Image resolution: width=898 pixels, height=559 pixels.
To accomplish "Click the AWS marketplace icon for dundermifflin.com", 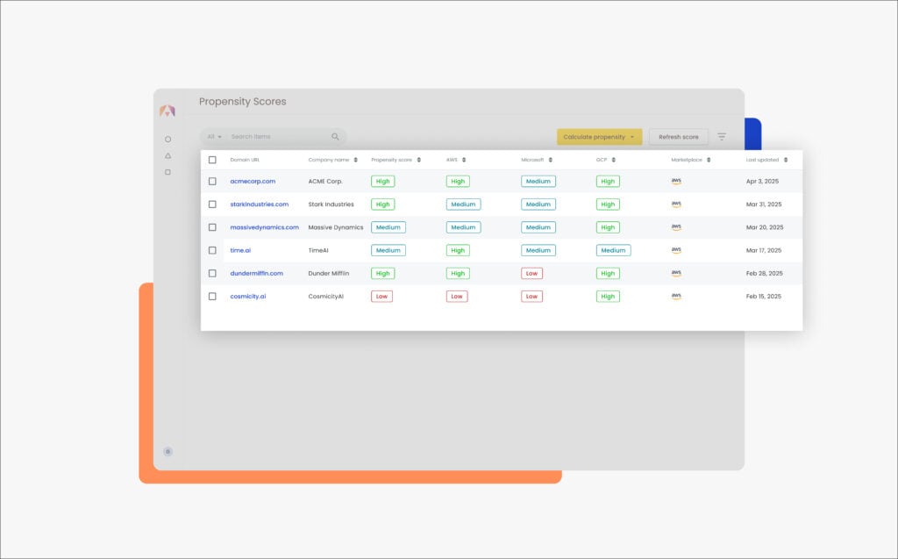I will point(676,273).
